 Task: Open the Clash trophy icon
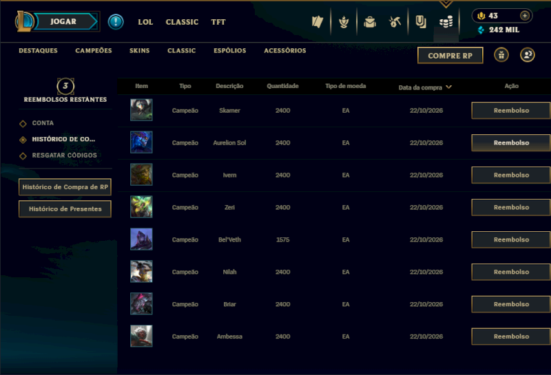(344, 22)
